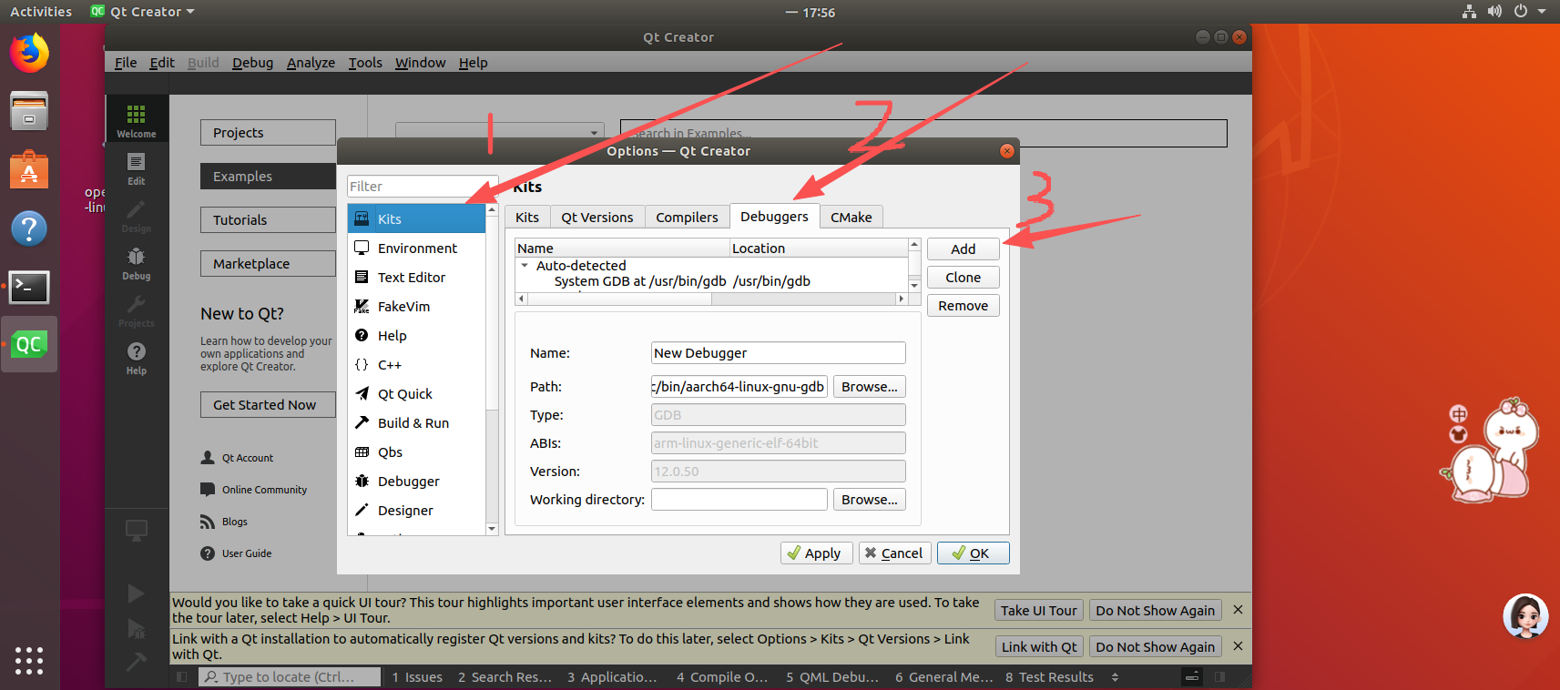Open Qt Creator app menu in top bar
Viewport: 1560px width, 690px height.
143,12
